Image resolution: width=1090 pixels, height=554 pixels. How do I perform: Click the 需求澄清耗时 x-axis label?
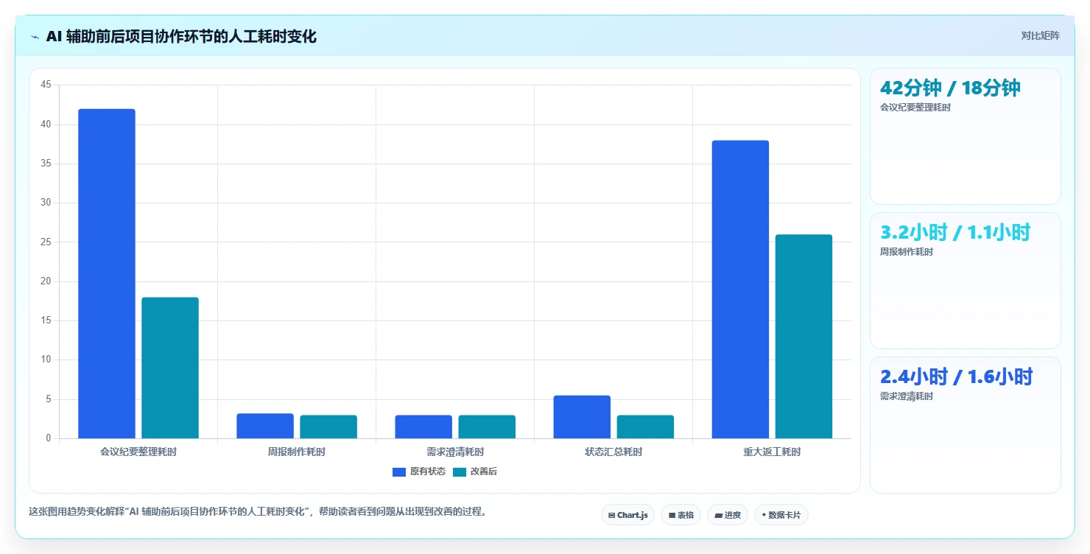(x=455, y=452)
